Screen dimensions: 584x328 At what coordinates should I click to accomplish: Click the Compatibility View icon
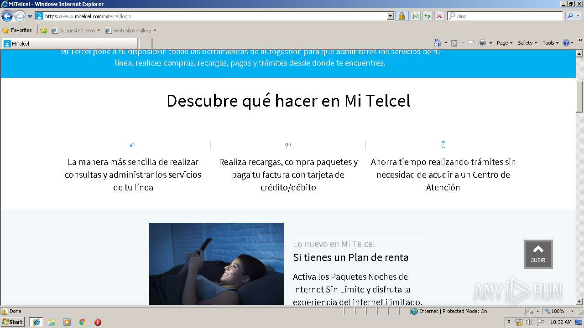416,16
